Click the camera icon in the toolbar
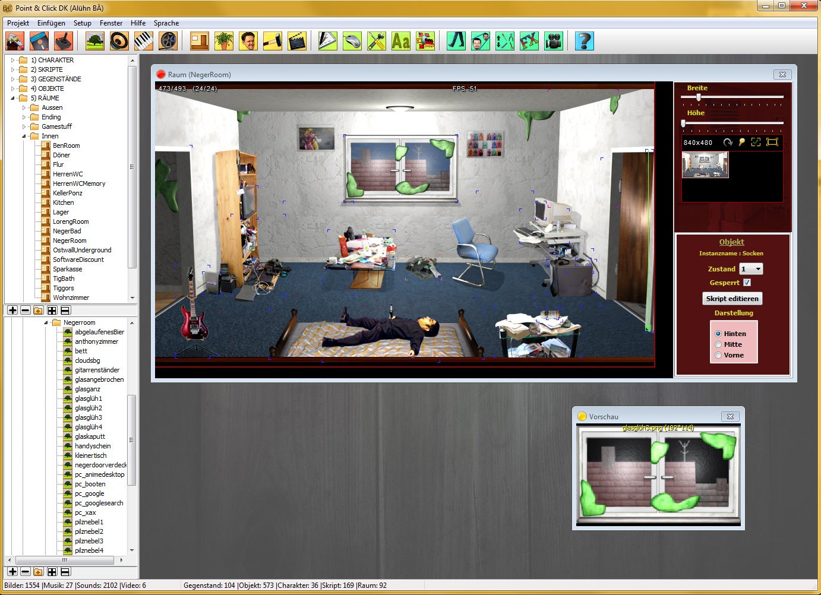The width and height of the screenshot is (821, 595). (554, 41)
